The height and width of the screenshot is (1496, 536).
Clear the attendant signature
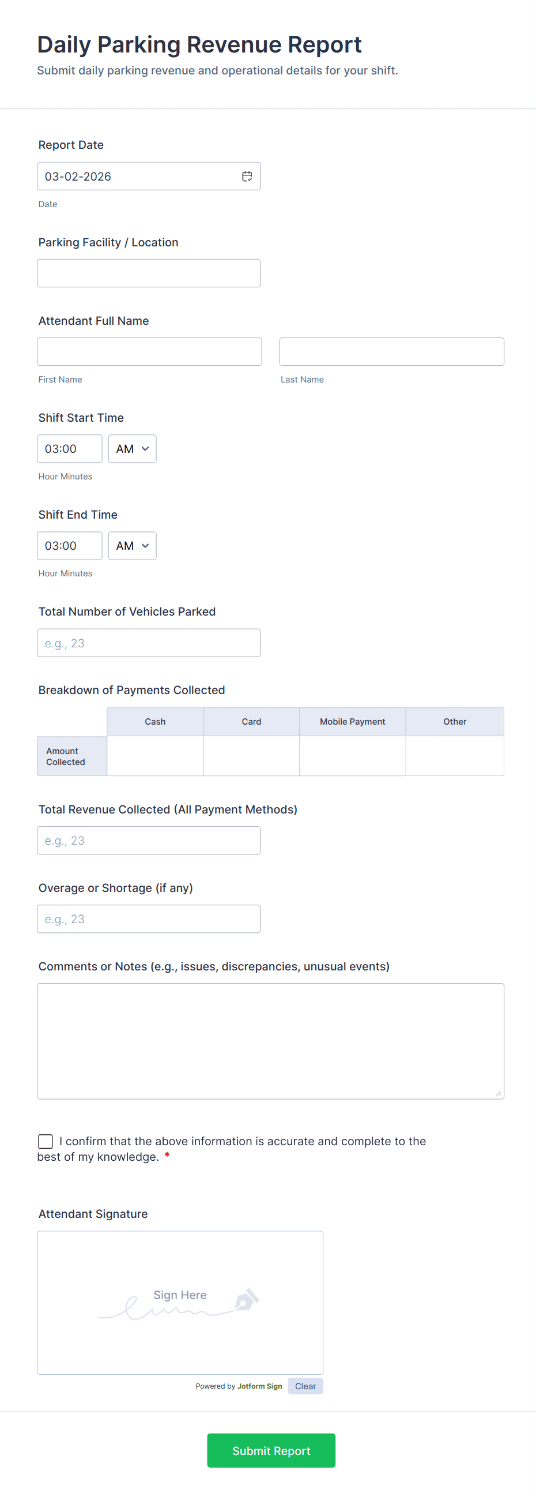pyautogui.click(x=305, y=1386)
